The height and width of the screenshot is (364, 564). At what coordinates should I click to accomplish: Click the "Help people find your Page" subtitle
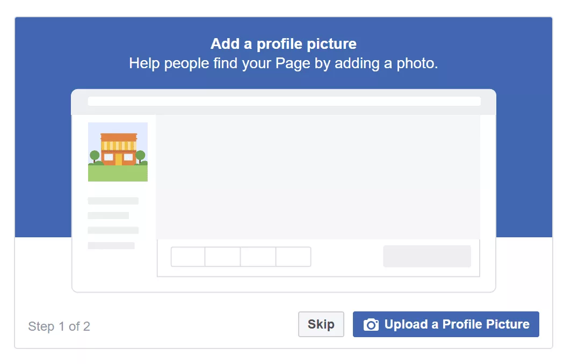[x=283, y=63]
